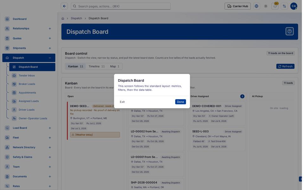
Task: Click the home breadcrumb icon
Action: (x=63, y=18)
